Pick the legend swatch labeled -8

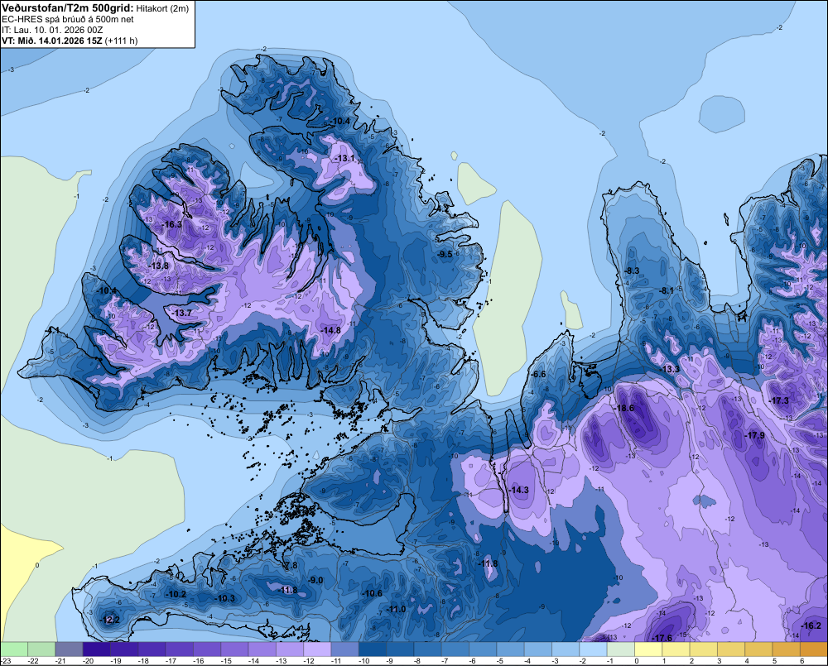[x=427, y=649]
